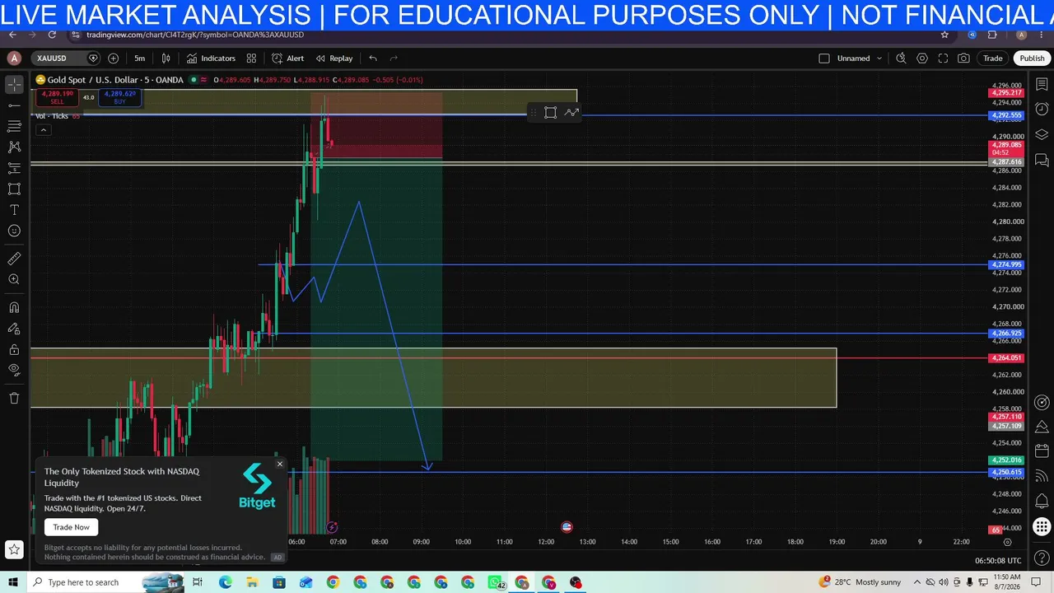This screenshot has width=1054, height=593.
Task: Open indicator templates grid icon
Action: click(x=251, y=58)
